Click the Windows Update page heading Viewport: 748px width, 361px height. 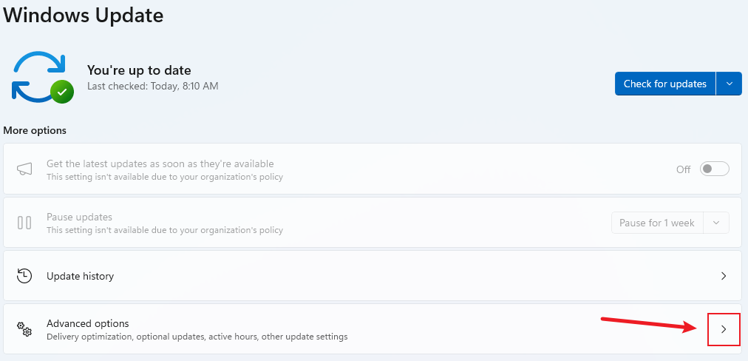(84, 14)
